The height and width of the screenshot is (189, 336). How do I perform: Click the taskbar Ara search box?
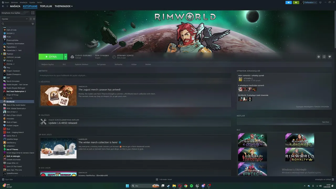coord(145,186)
